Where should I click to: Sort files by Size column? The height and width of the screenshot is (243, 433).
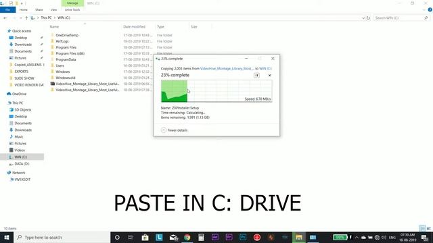[194, 27]
